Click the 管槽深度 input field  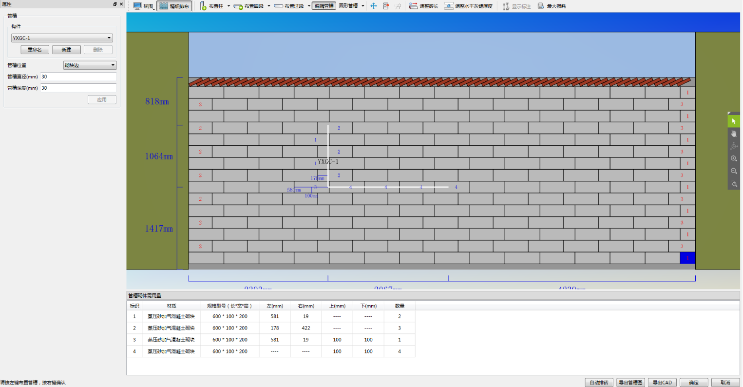(x=78, y=88)
